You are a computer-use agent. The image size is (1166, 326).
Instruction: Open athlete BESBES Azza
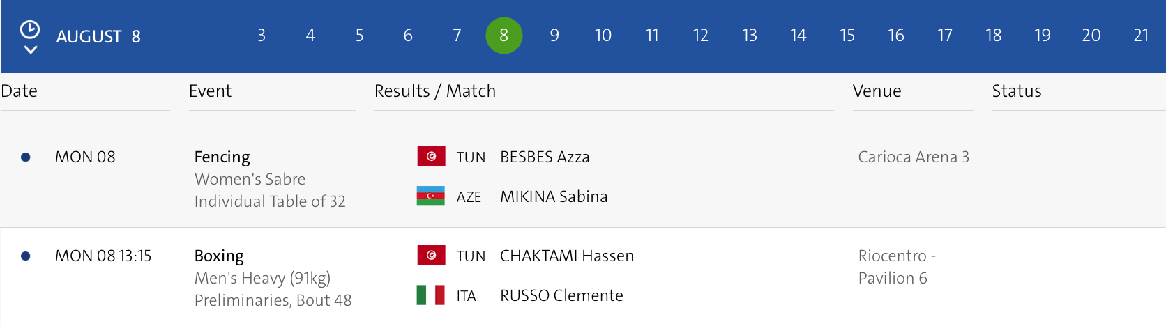(545, 157)
